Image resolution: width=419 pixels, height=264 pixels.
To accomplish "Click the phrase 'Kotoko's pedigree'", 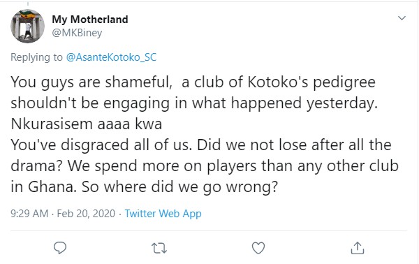I will coord(311,82).
